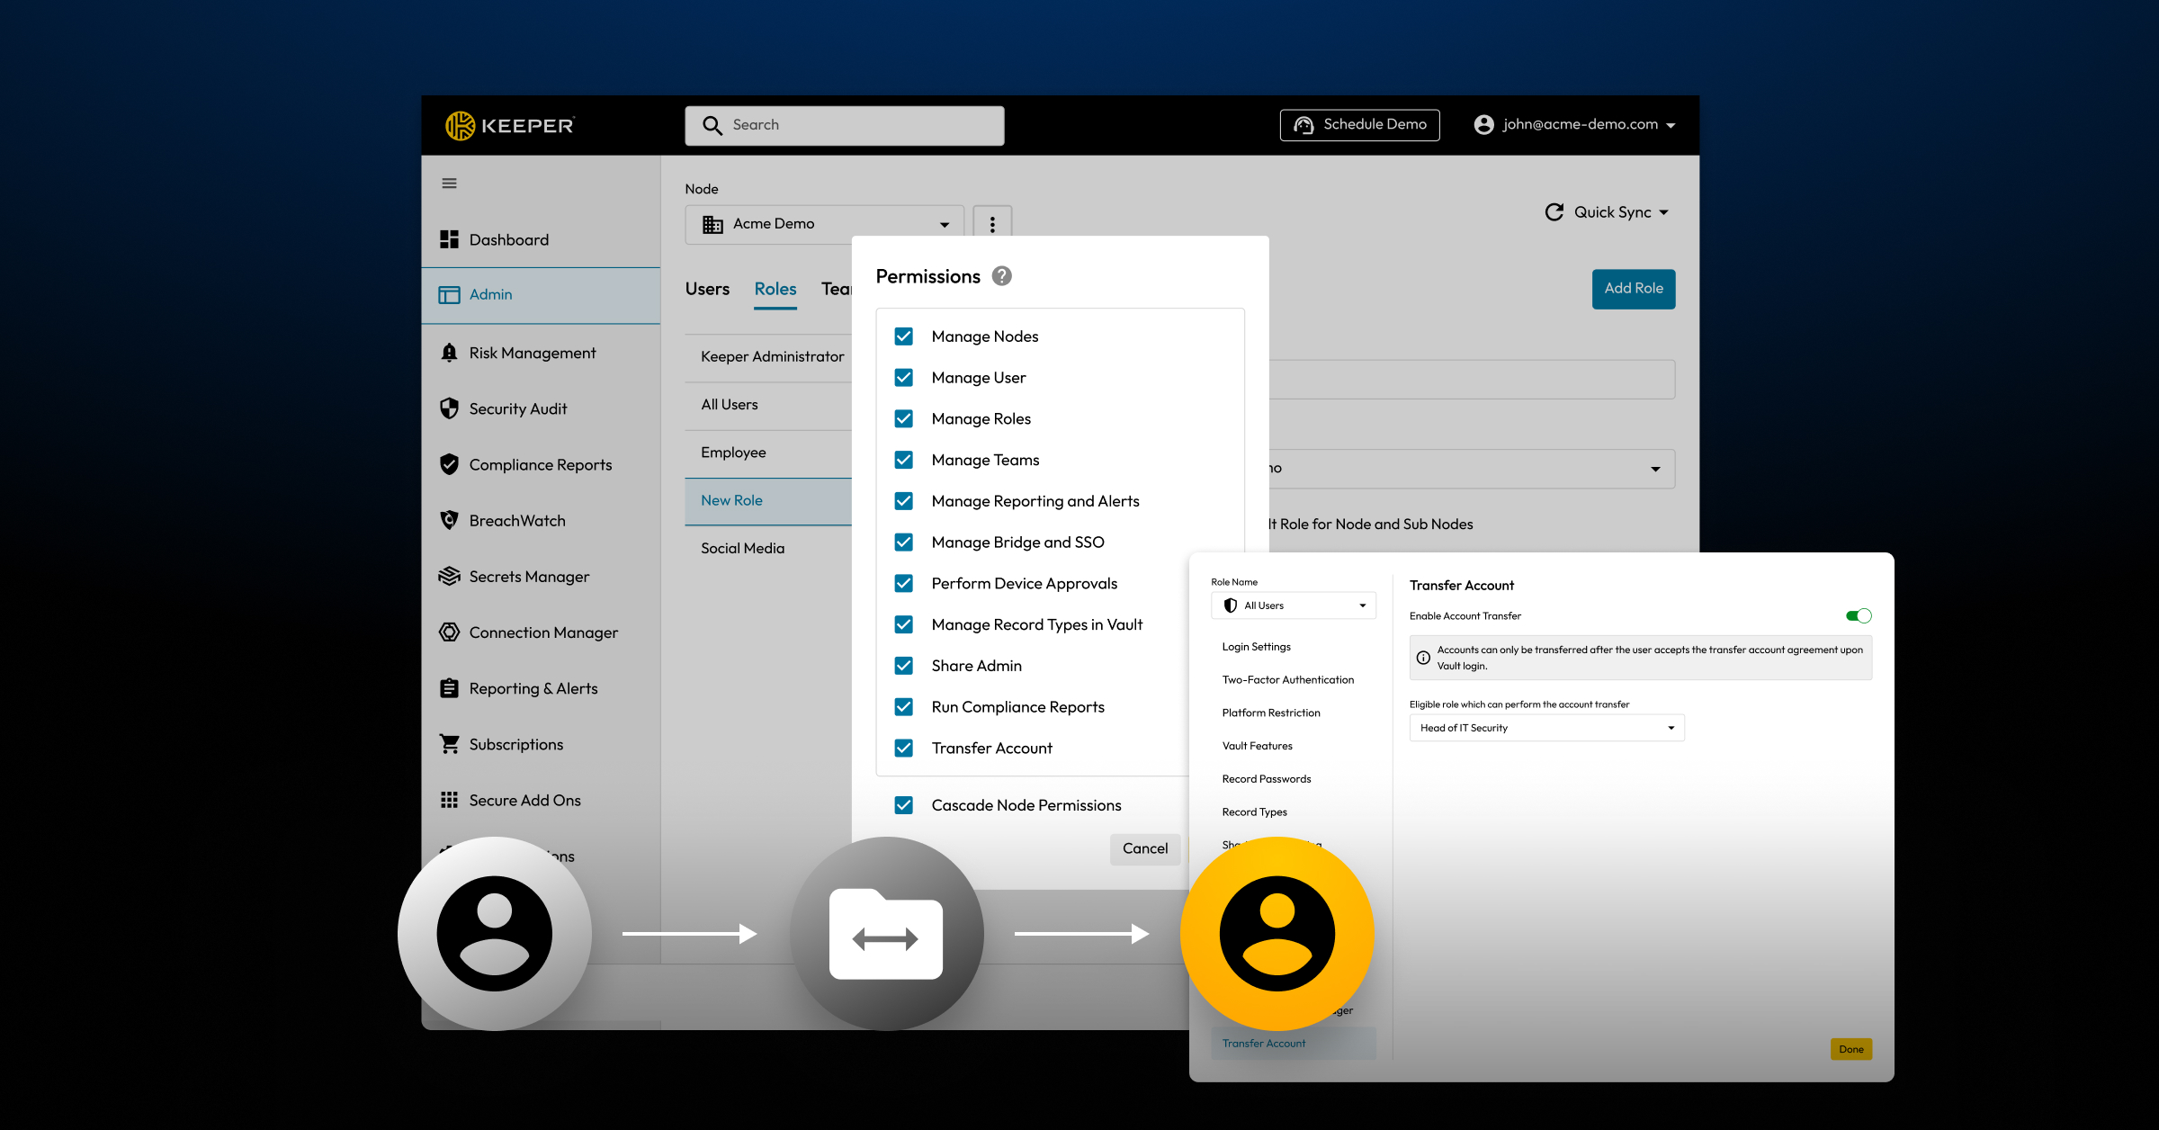Click the hamburger menu icon in sidebar
2159x1130 pixels.
tap(449, 184)
